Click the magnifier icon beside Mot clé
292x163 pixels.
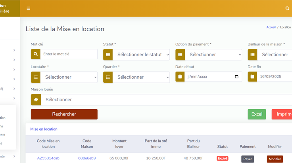pyautogui.click(x=36, y=54)
